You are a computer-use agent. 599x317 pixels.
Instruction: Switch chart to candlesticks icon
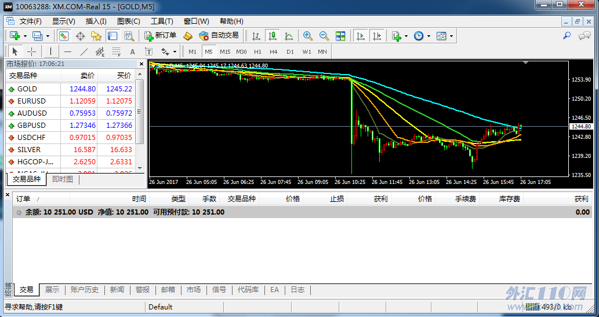[272, 36]
